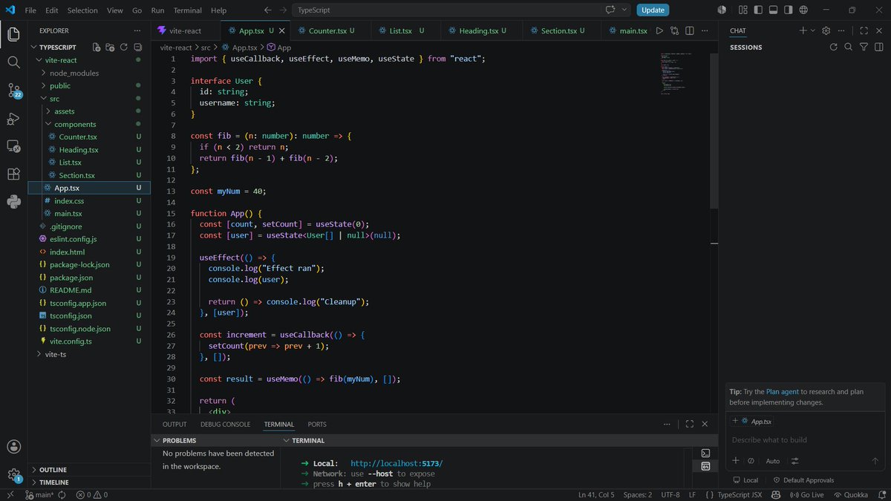Open the Plan agent link in tip
This screenshot has height=501, width=891.
tap(783, 391)
